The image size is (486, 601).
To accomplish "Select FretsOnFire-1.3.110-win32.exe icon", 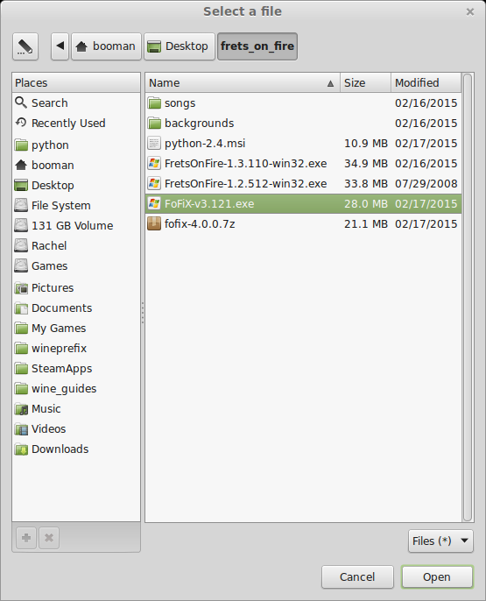I will pyautogui.click(x=154, y=163).
